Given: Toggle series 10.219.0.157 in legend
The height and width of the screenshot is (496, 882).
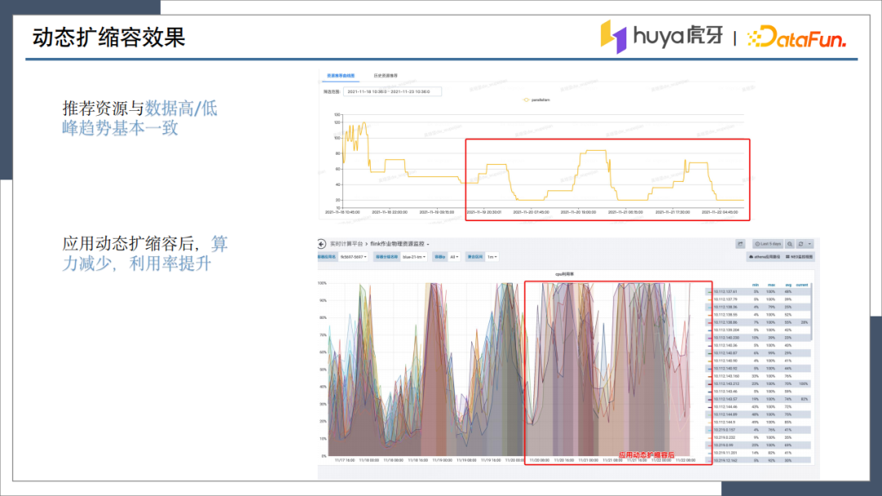Looking at the screenshot, I should [724, 430].
